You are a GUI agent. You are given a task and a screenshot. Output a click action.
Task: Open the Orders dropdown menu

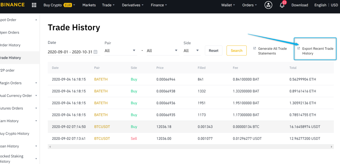(x=249, y=5)
